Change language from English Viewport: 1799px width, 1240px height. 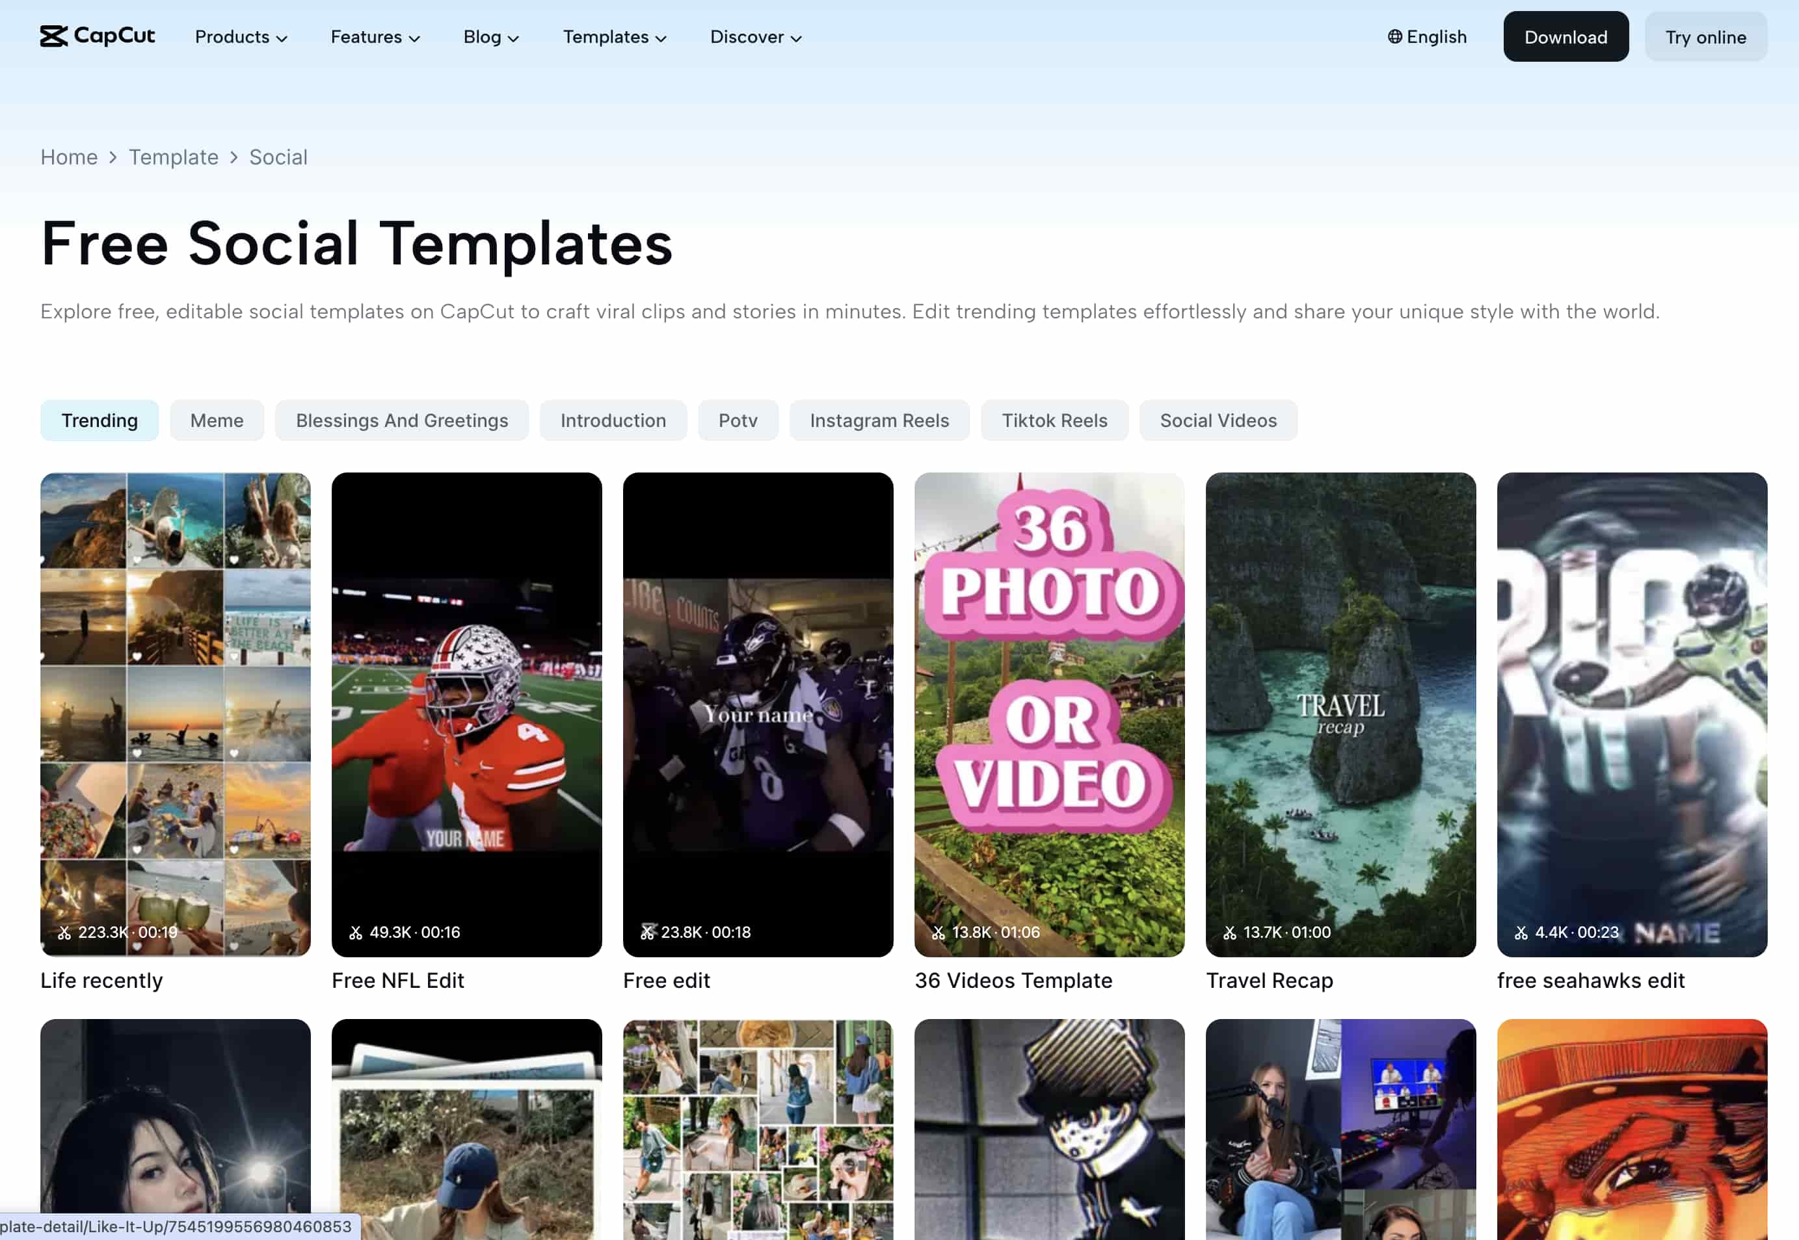1428,36
